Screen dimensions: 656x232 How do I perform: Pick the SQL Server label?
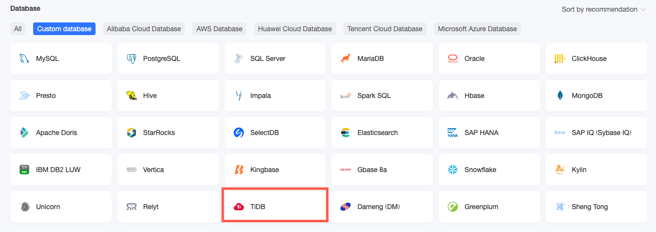tap(268, 58)
